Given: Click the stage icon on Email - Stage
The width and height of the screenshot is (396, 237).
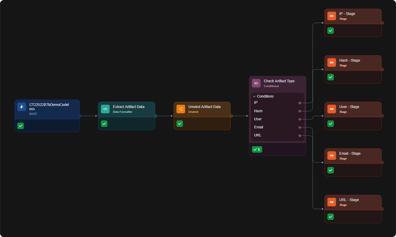Looking at the screenshot, I should 332,156.
